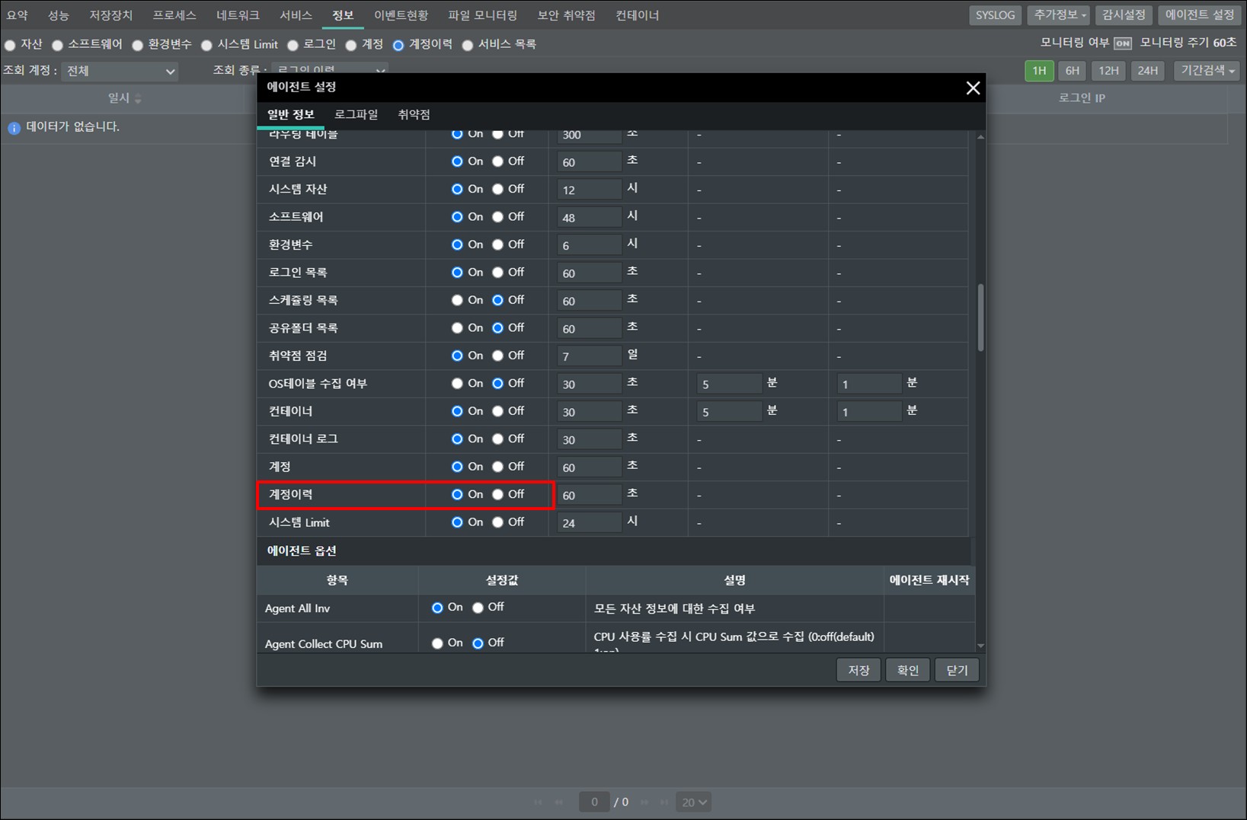This screenshot has width=1247, height=820.
Task: Expand the 추가정보 dropdown menu
Action: (x=1059, y=15)
